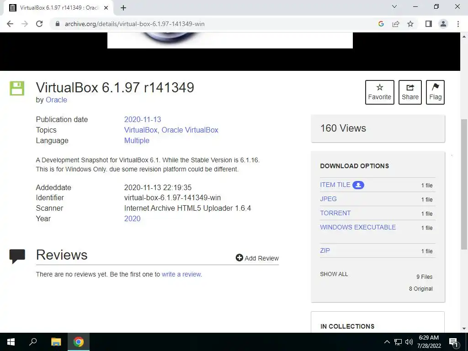Open the Oracle creator link
468x351 pixels.
click(x=56, y=100)
